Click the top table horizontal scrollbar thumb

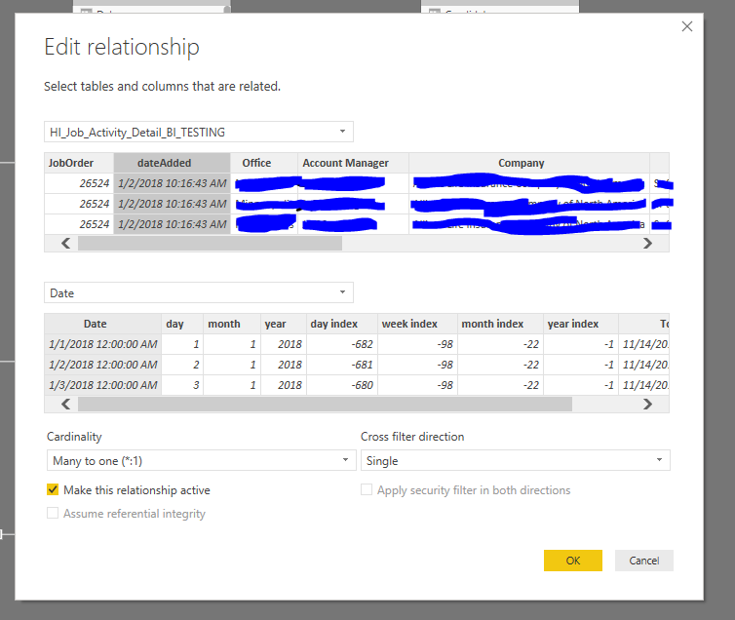pos(210,243)
